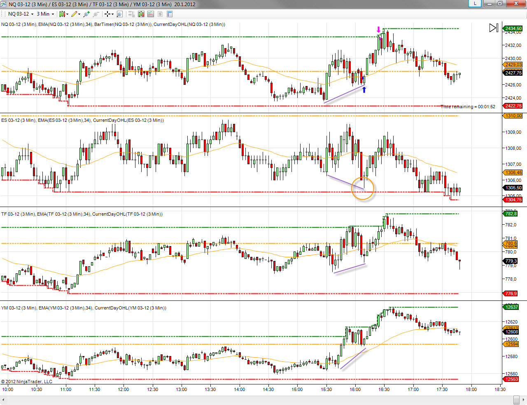Select the orange circle drawing on ES chart
Screen dimensions: 527x405
362,189
